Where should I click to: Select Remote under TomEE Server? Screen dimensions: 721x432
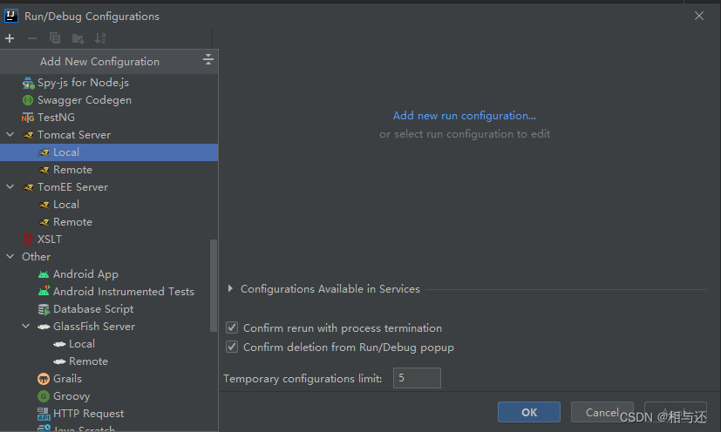[109, 222]
